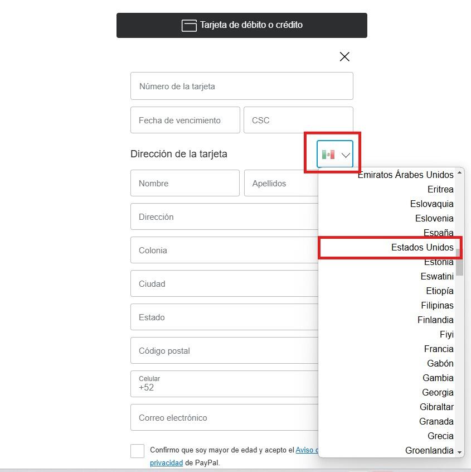This screenshot has height=472, width=471.
Task: Expand the country selector chevron
Action: coord(346,155)
